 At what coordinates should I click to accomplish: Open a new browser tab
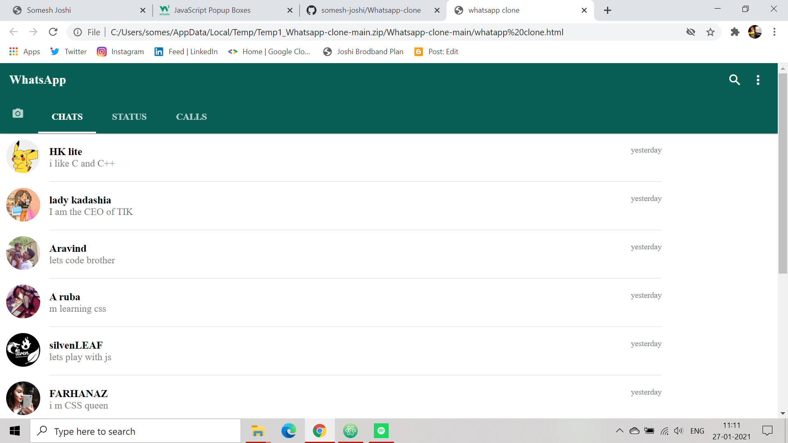(607, 10)
